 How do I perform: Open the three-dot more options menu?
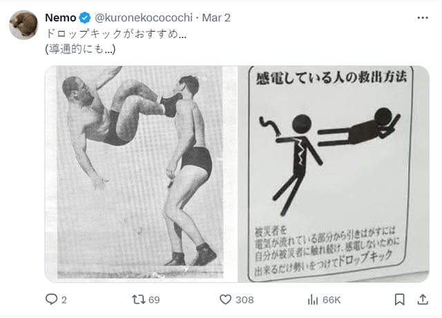pos(422,17)
